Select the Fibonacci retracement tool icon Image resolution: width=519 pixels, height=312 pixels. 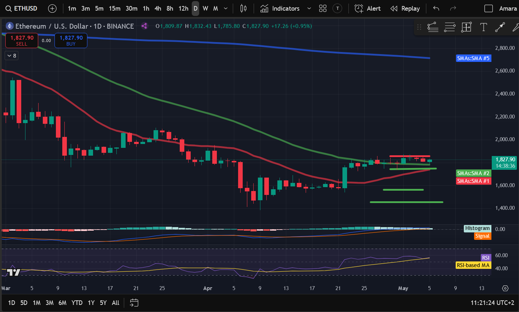pos(450,27)
